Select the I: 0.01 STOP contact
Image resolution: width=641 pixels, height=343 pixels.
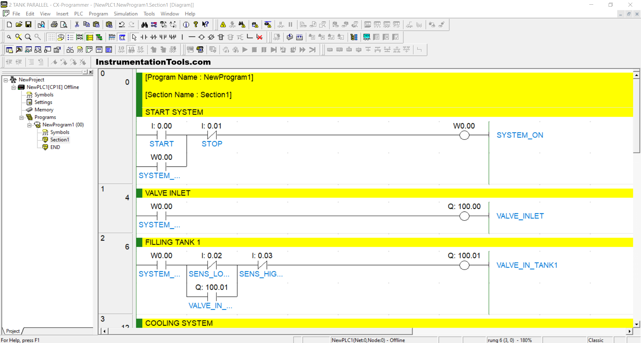(212, 135)
